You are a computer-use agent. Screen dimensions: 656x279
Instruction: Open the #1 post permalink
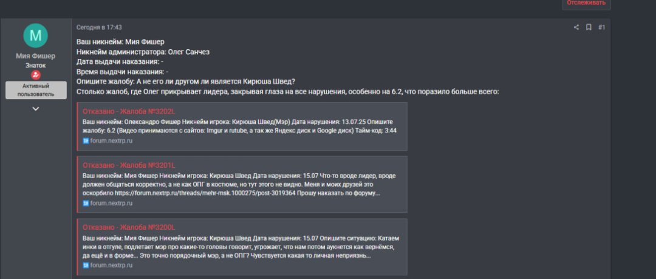pos(601,27)
